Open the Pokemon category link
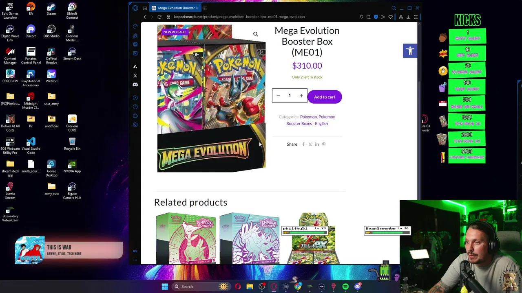Image resolution: width=522 pixels, height=293 pixels. tap(308, 117)
